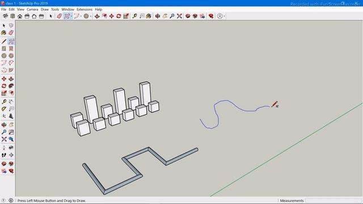The height and width of the screenshot is (204, 363).
Task: Activate the Pan hand tool in top toolbar
Action: pos(165,16)
